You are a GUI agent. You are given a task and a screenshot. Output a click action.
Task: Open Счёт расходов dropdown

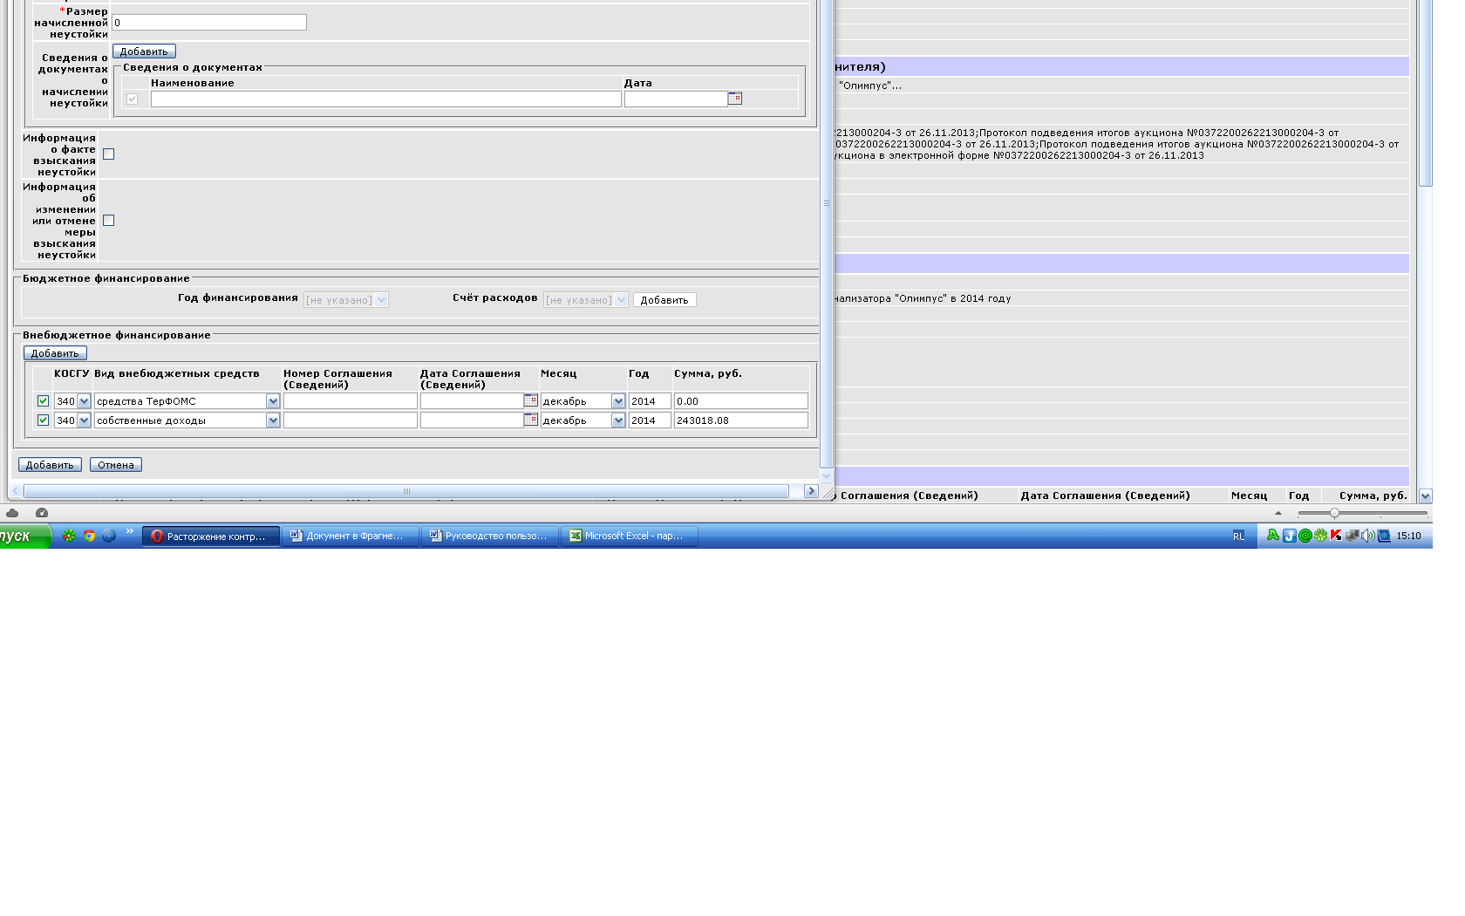[586, 300]
